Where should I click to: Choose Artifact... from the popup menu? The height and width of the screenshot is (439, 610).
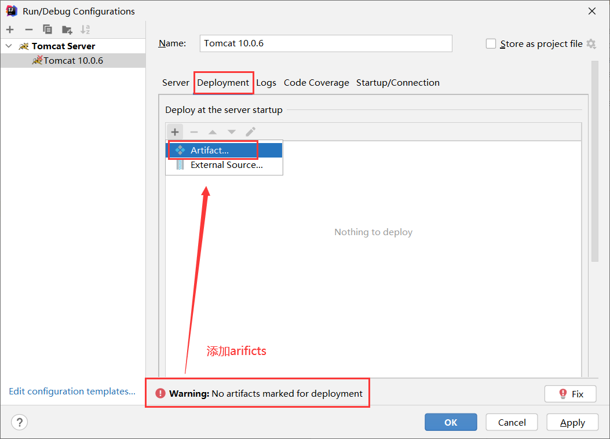pyautogui.click(x=224, y=151)
